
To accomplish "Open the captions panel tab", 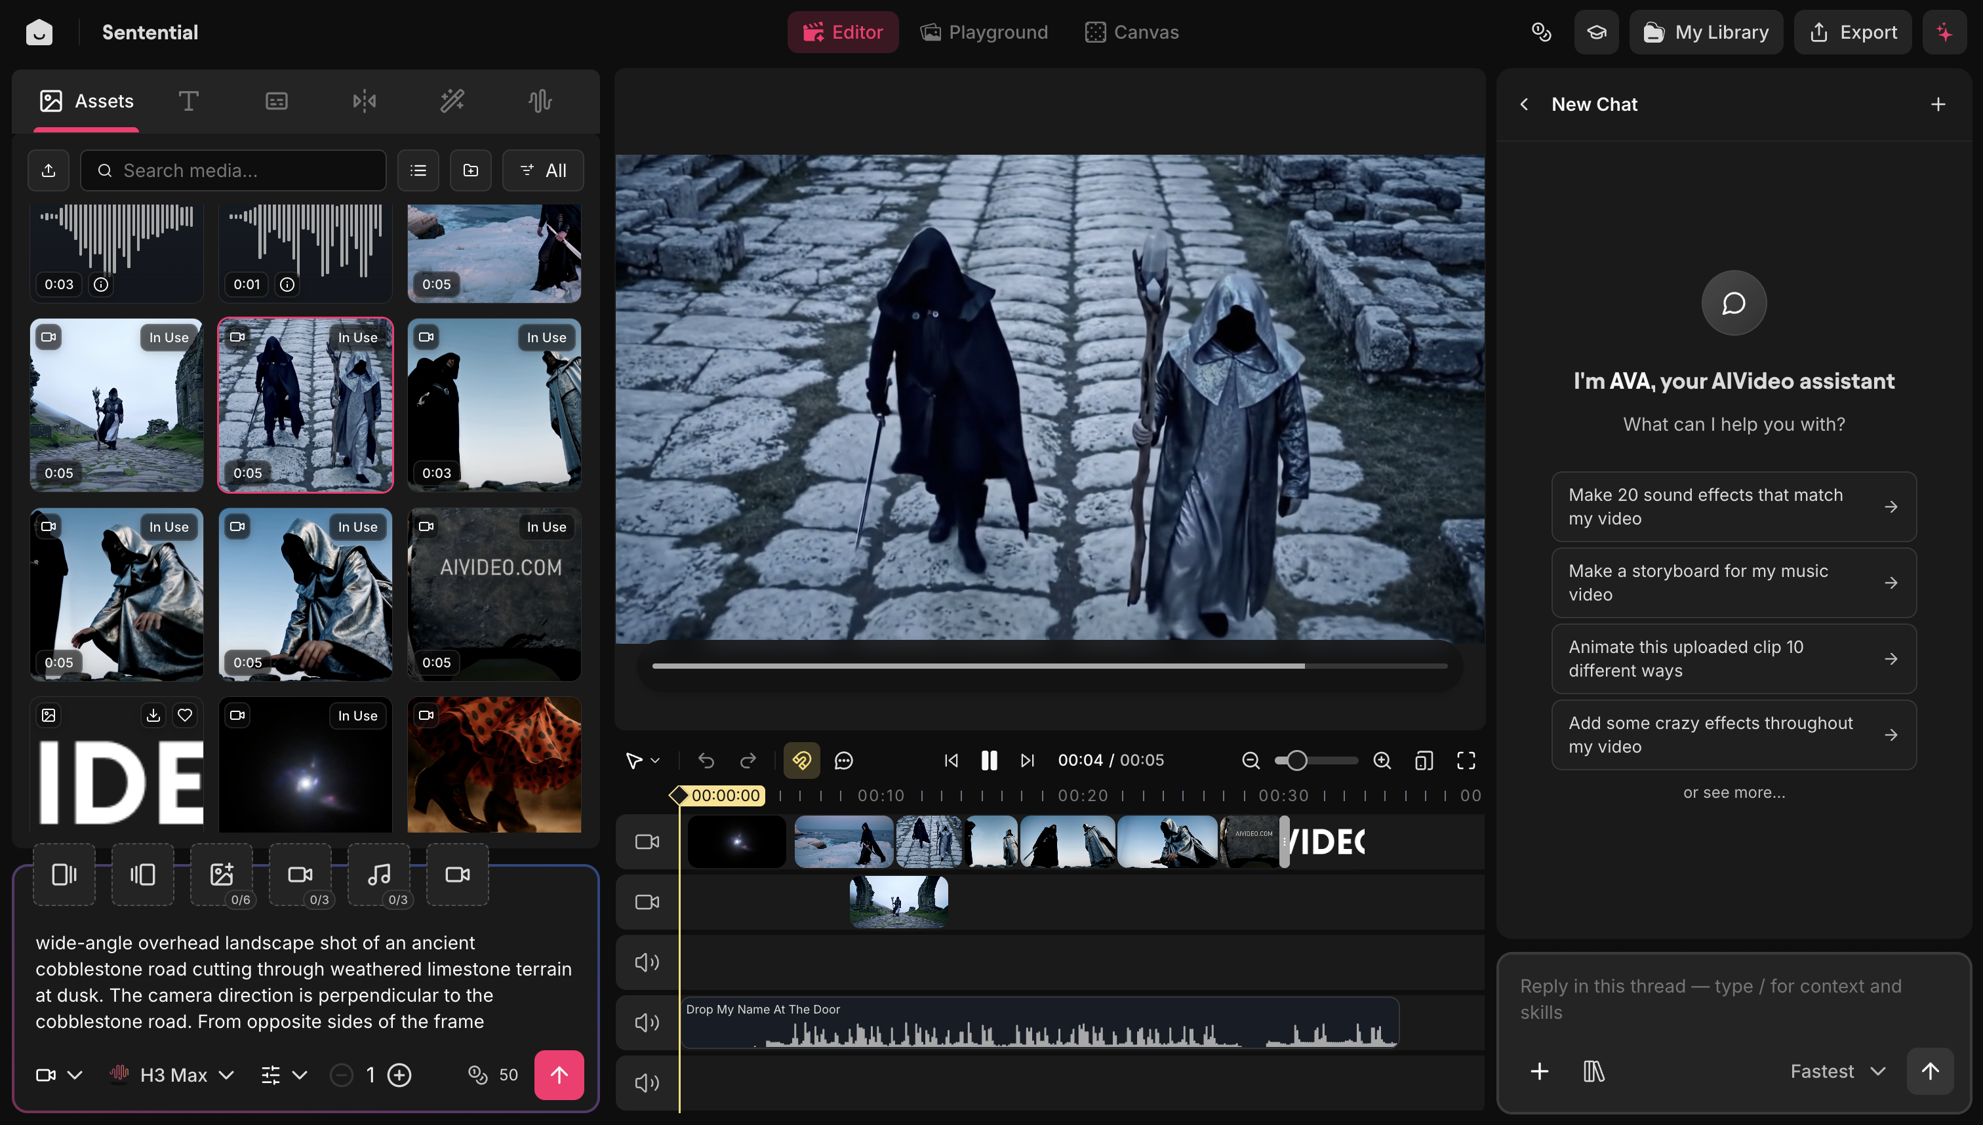I will (x=277, y=101).
